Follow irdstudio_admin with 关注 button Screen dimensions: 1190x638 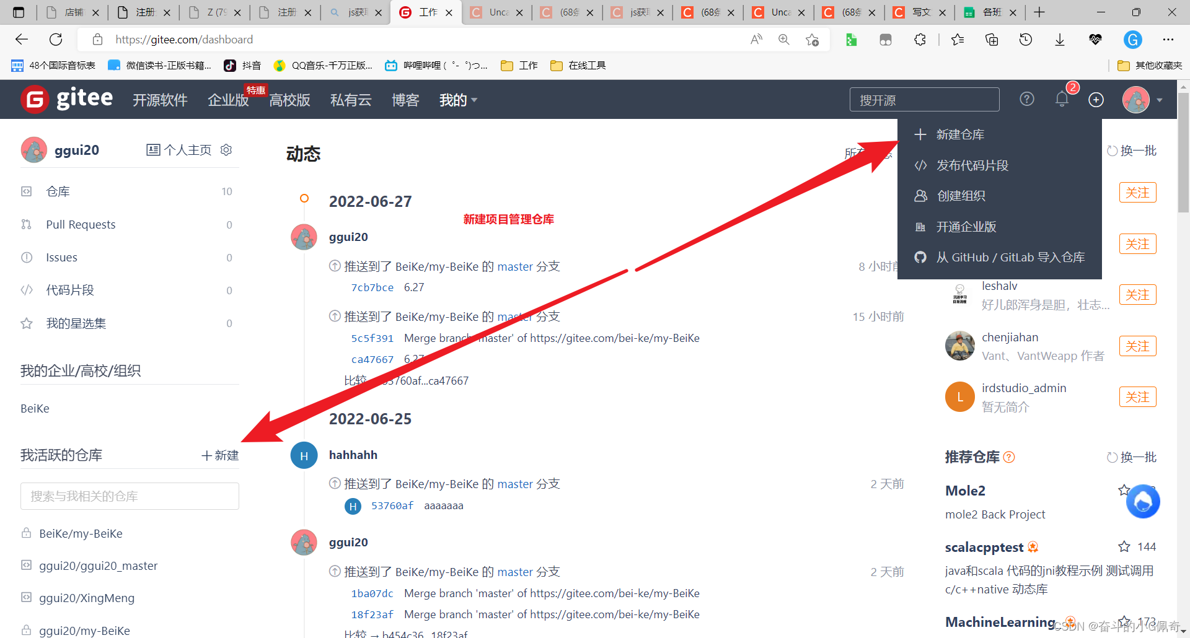1138,397
